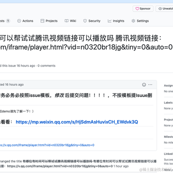Click the Projects board icon
Image resolution: width=173 pixels, height=173 pixels.
pos(42,21)
